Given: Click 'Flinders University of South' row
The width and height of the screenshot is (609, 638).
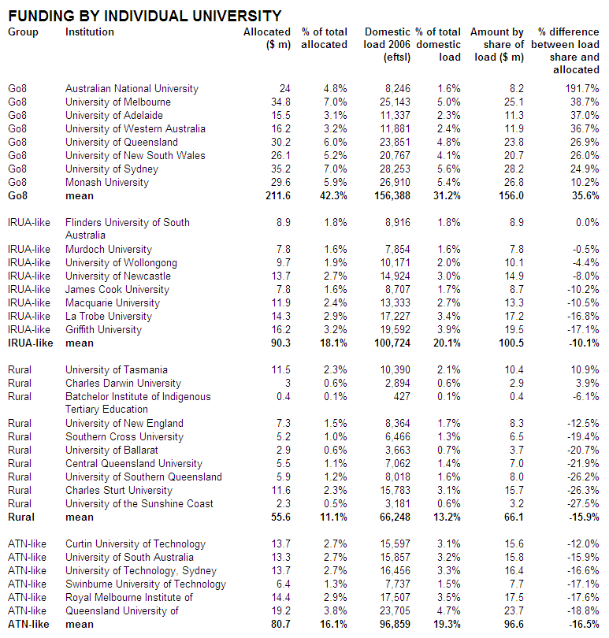Looking at the screenshot, I should 128,223.
